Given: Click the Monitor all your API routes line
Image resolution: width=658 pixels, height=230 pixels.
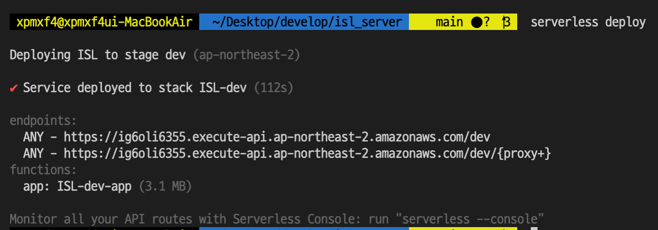Looking at the screenshot, I should click(x=277, y=219).
